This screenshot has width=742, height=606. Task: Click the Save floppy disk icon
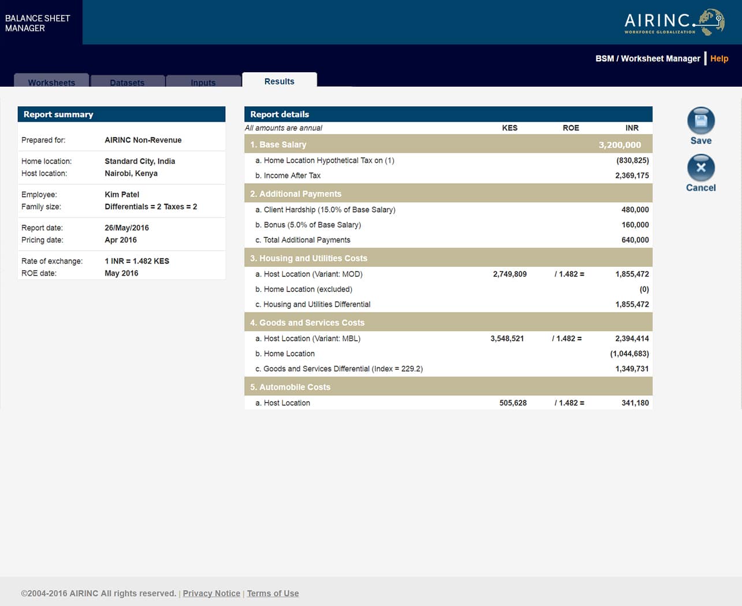click(700, 121)
